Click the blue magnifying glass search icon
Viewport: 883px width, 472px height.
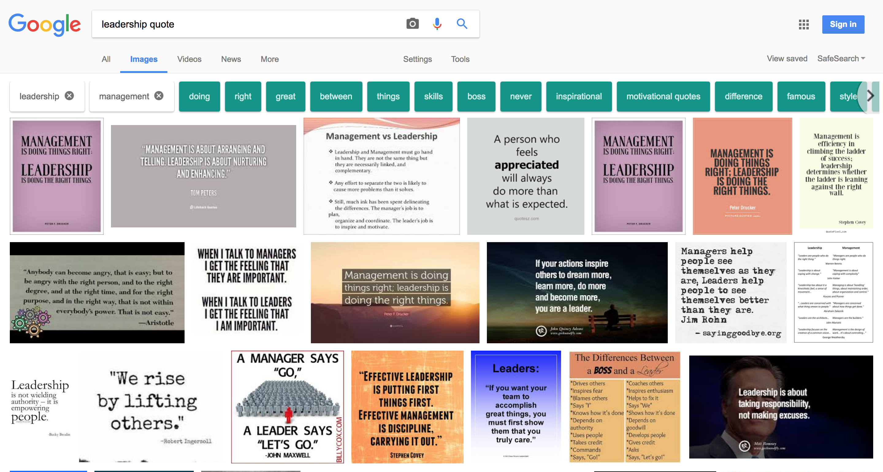pyautogui.click(x=462, y=24)
